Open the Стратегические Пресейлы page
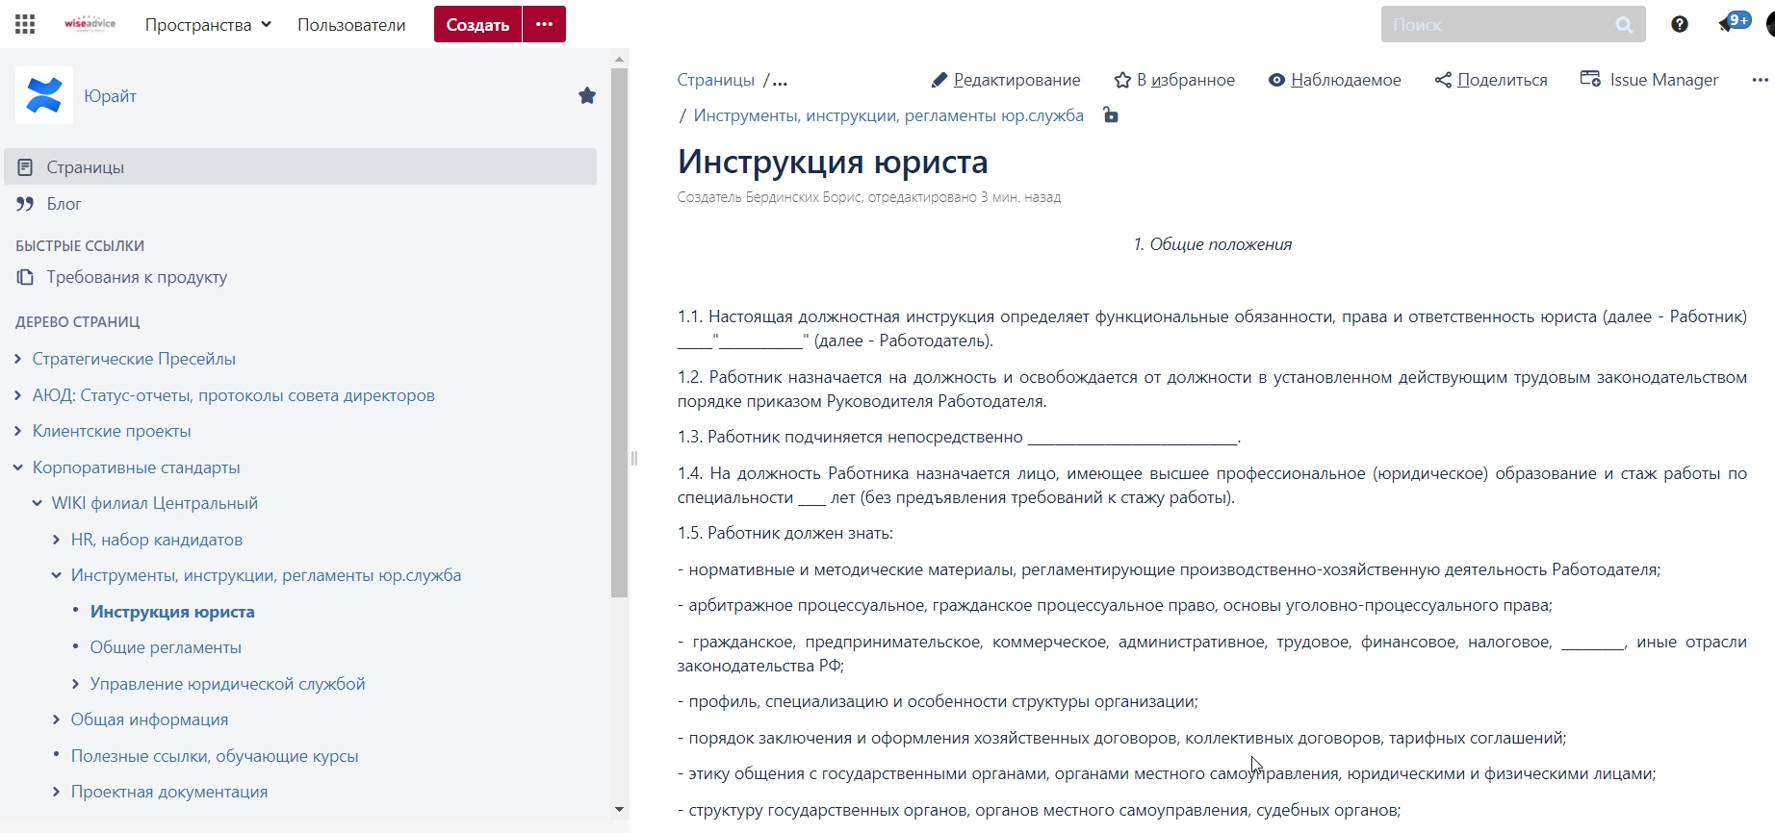1775x833 pixels. point(134,359)
